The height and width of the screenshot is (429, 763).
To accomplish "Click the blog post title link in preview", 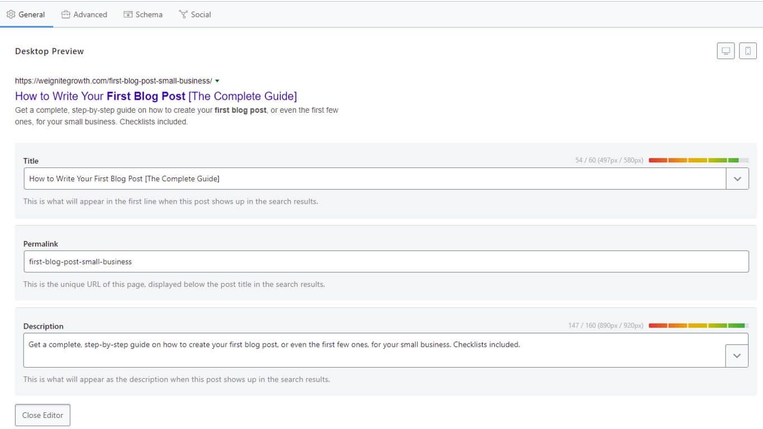I will (156, 96).
